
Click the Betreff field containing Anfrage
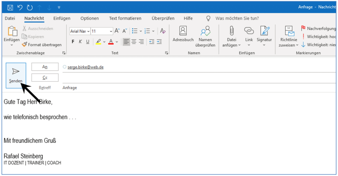click(x=199, y=88)
